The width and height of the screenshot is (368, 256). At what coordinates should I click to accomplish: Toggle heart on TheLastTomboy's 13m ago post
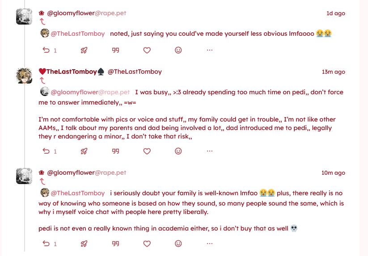point(147,151)
